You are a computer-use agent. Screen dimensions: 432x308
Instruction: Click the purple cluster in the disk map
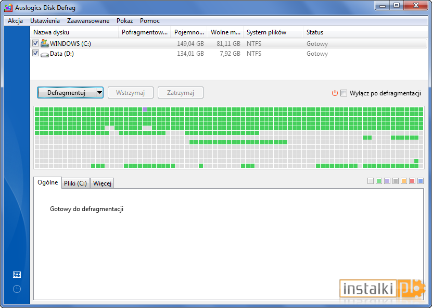pyautogui.click(x=145, y=109)
